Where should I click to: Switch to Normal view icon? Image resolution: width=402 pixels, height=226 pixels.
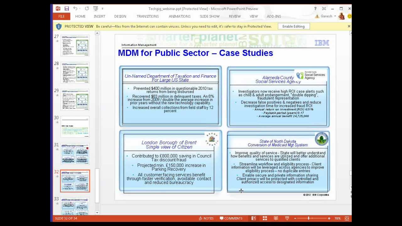254,218
